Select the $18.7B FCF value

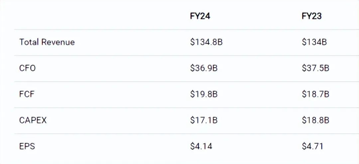tap(315, 94)
